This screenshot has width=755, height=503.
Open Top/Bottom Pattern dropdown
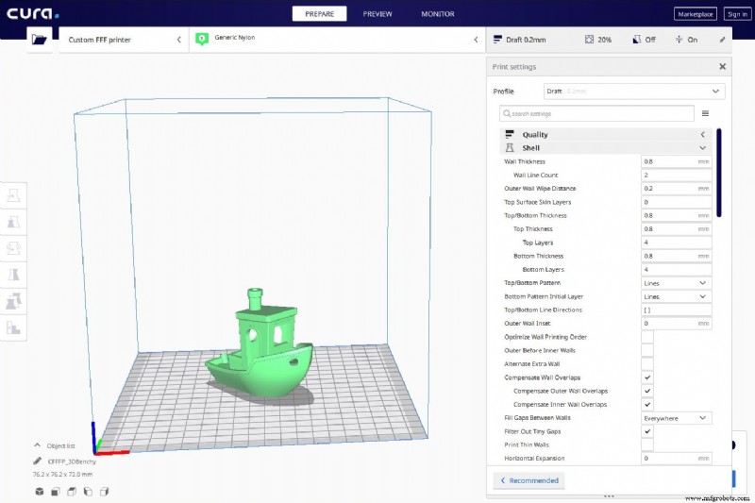click(676, 283)
